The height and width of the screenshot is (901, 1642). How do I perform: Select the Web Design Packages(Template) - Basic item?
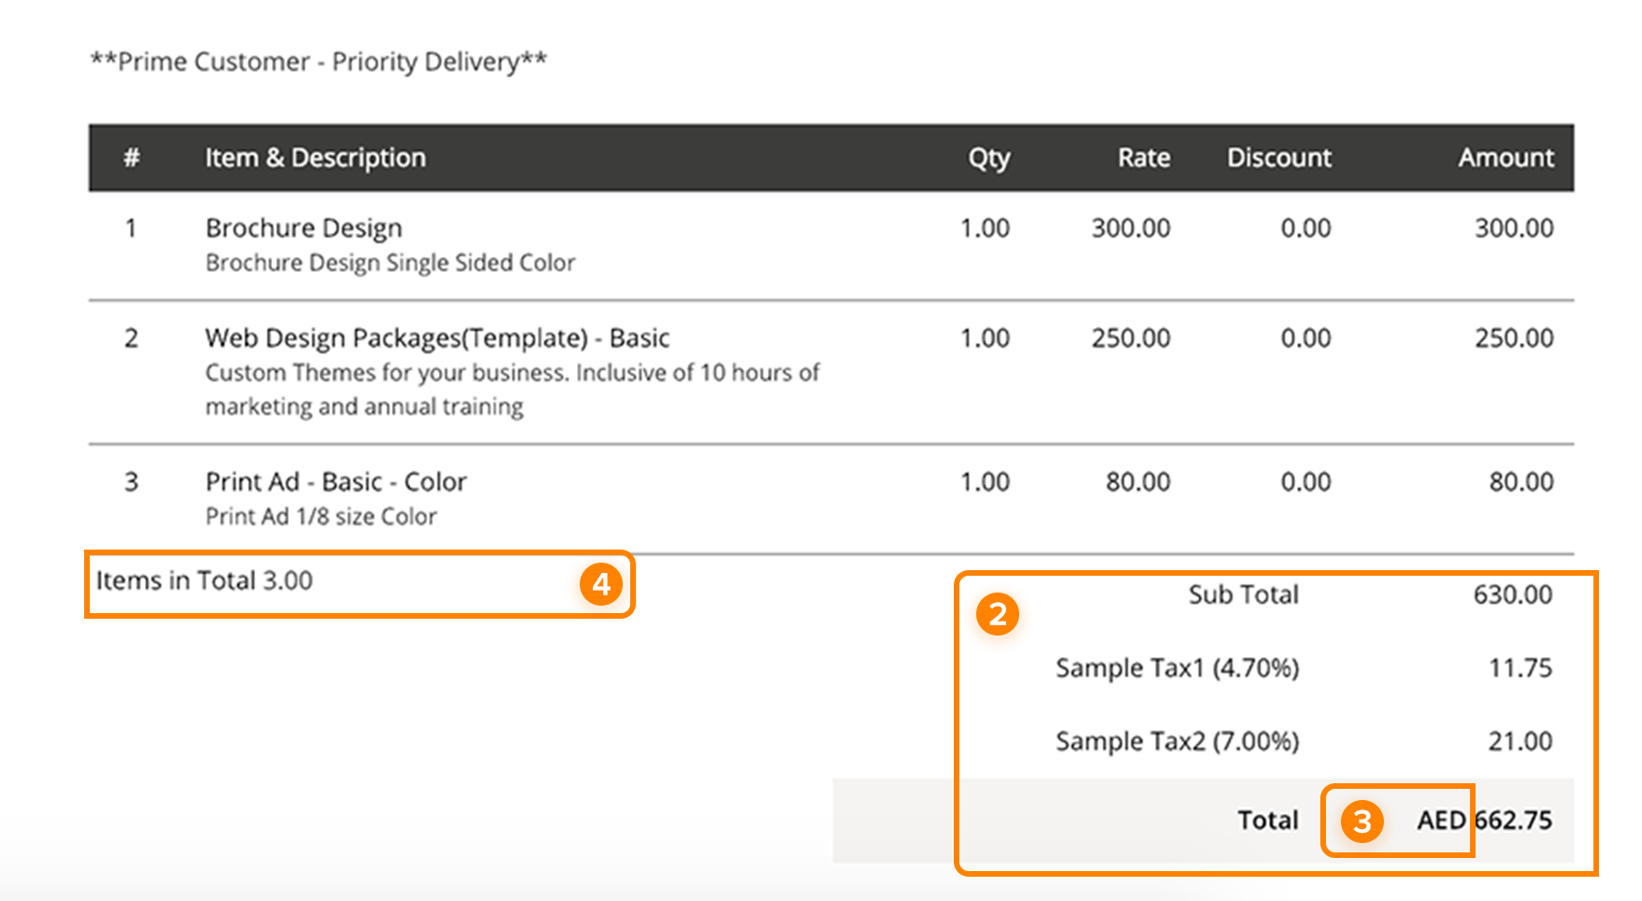tap(437, 338)
